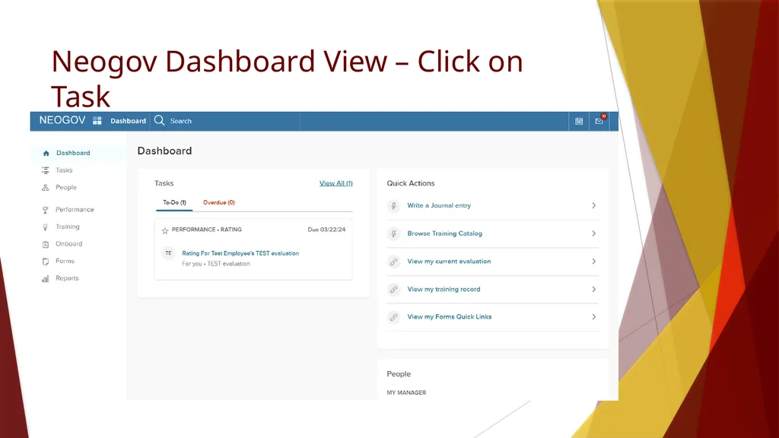Viewport: 779px width, 438px height.
Task: Open Performance in the left sidebar
Action: pyautogui.click(x=75, y=210)
